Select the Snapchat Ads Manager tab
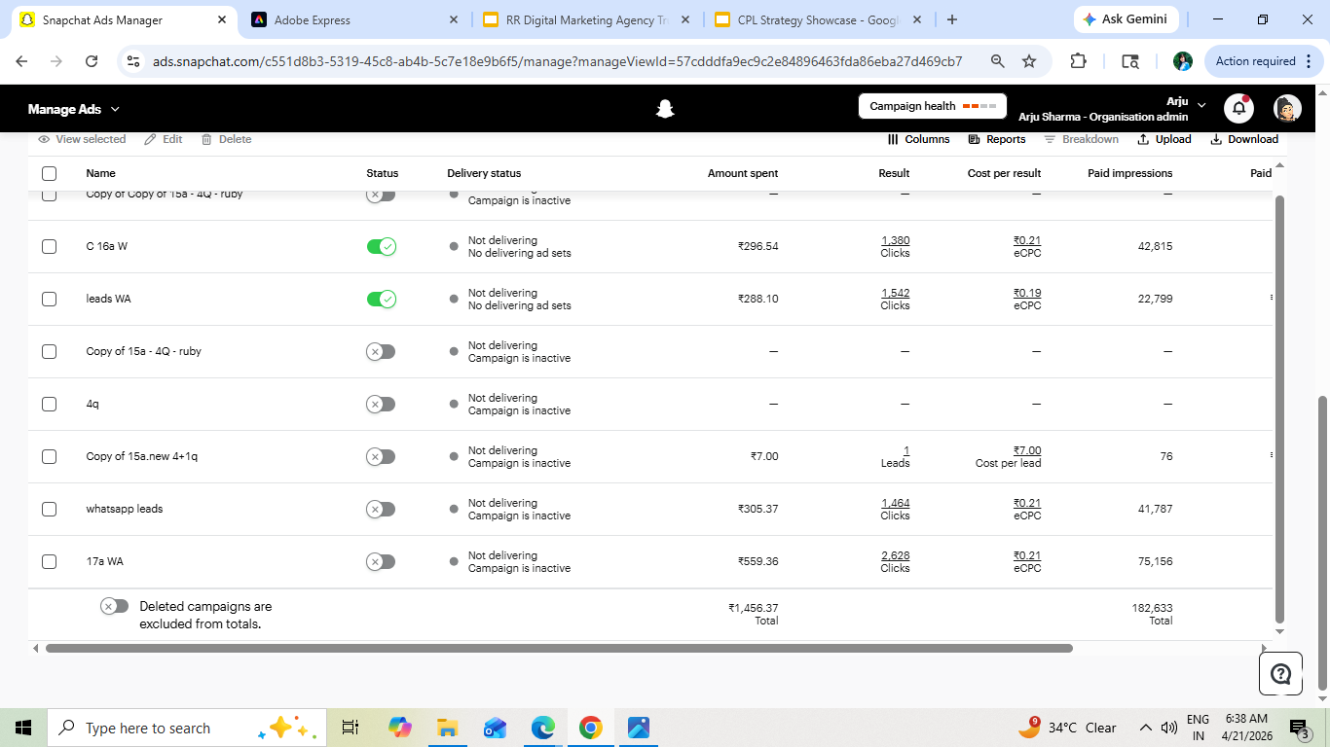This screenshot has width=1330, height=747. pyautogui.click(x=123, y=19)
